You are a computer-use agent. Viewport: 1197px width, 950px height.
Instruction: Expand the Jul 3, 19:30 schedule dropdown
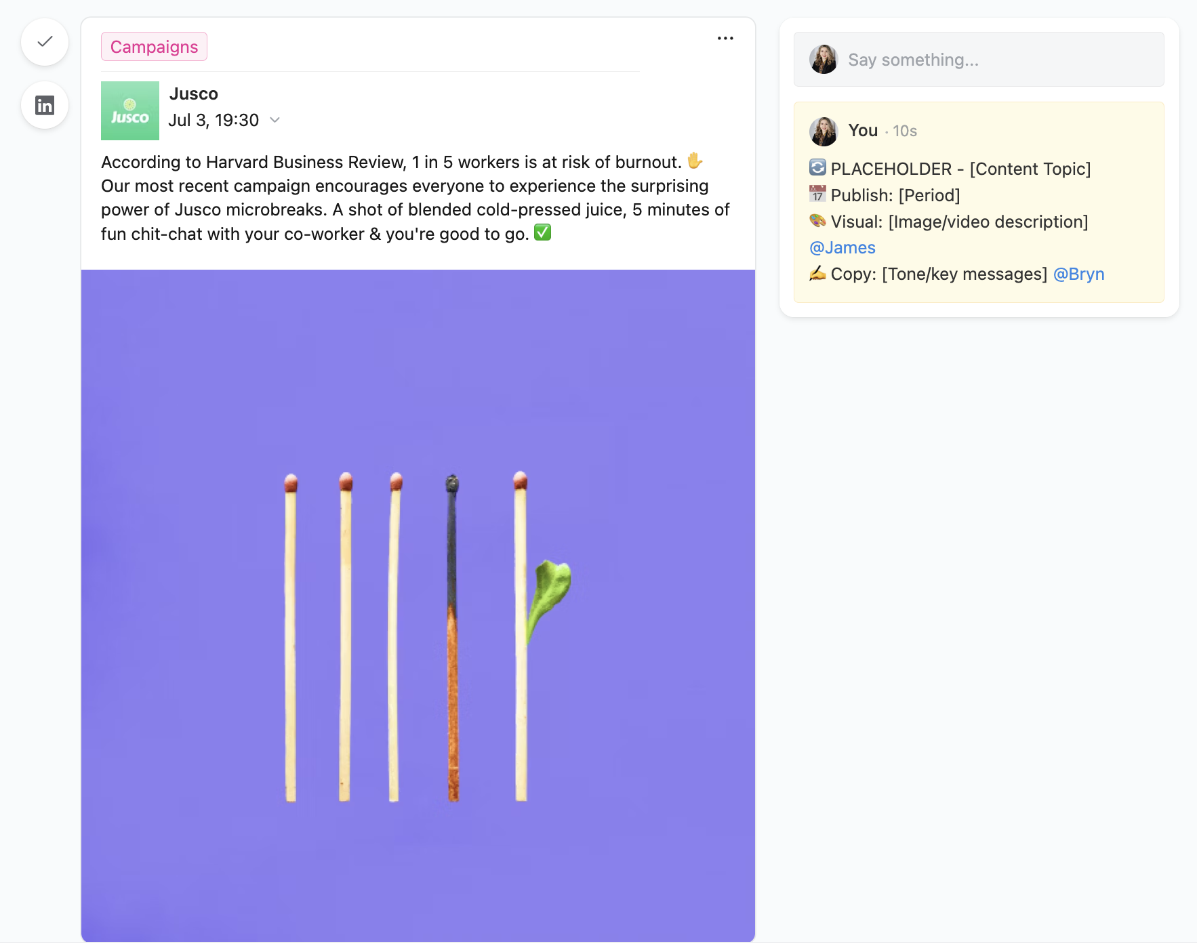coord(275,120)
